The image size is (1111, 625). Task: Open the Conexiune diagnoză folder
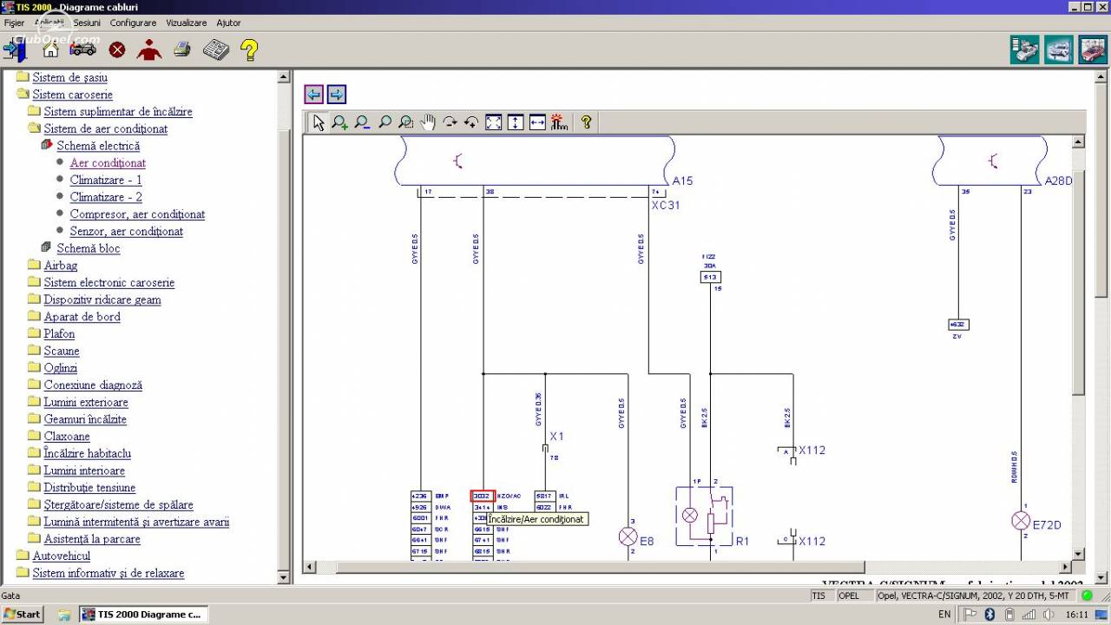[93, 385]
